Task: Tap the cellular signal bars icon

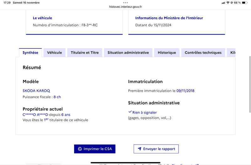Action: pos(223,3)
